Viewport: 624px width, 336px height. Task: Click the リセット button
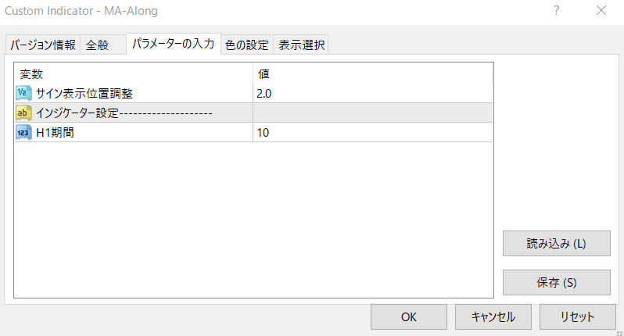577,317
